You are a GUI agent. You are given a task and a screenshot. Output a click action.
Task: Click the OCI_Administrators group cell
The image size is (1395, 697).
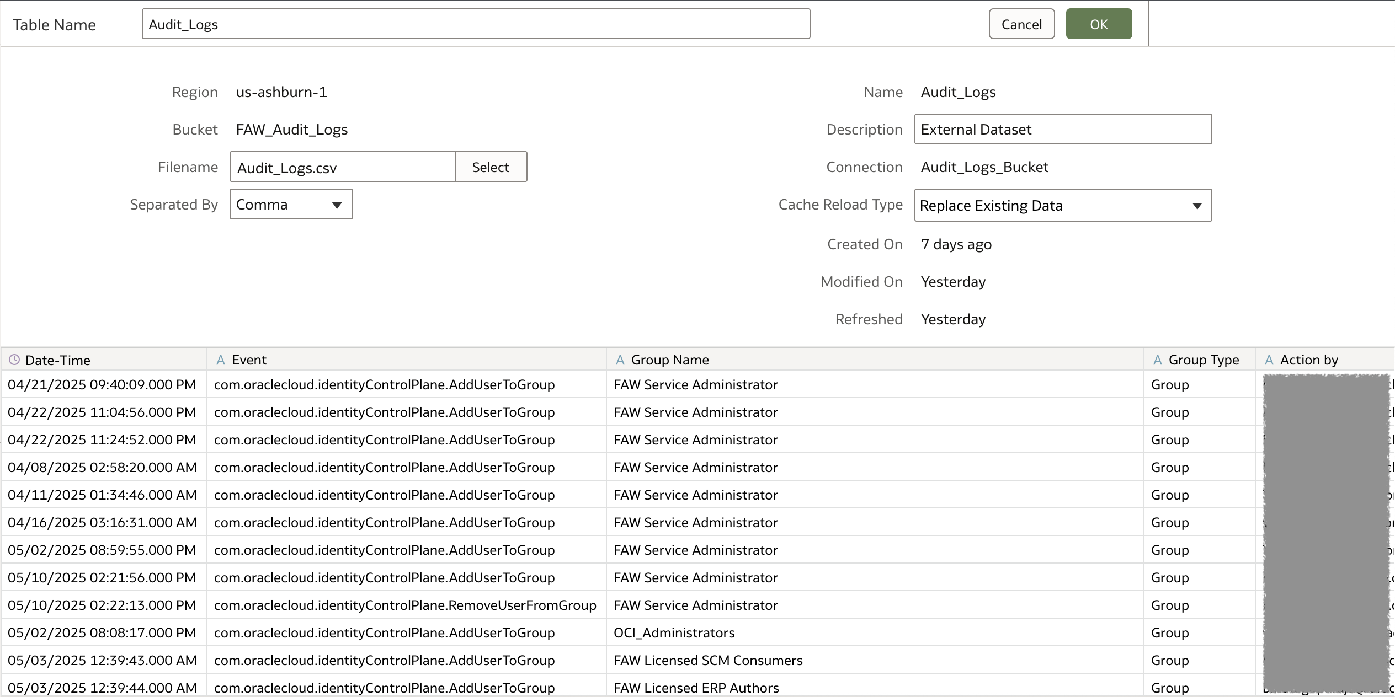click(x=674, y=632)
